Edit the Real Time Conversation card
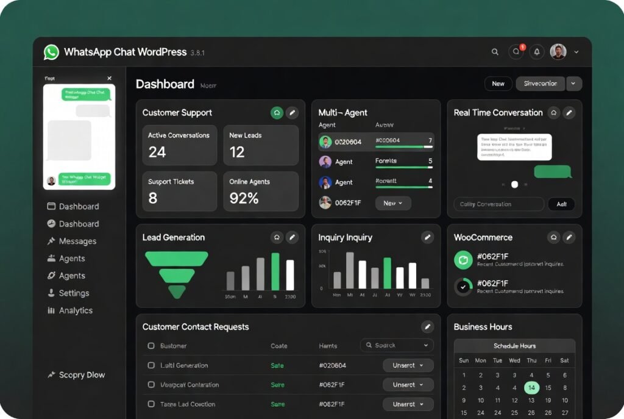Image resolution: width=624 pixels, height=419 pixels. (x=569, y=113)
